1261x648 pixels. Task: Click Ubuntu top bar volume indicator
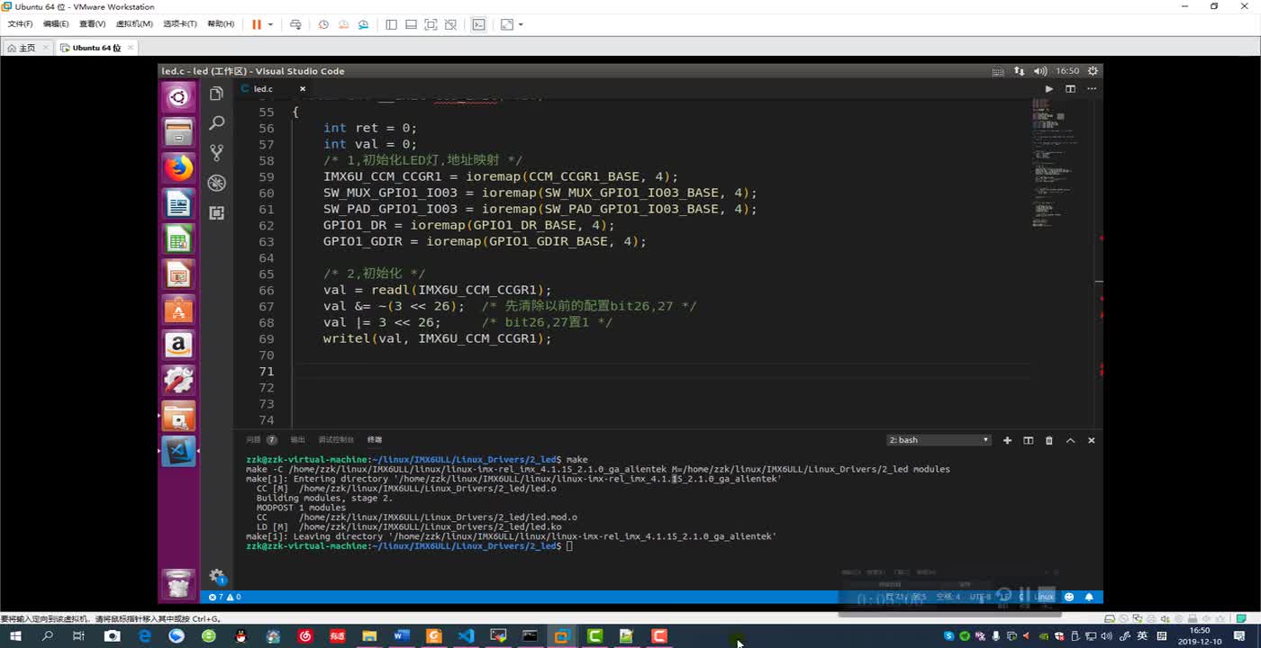[1040, 70]
